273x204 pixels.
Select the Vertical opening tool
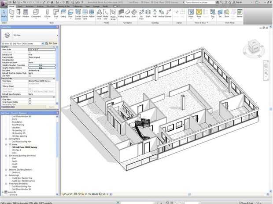tap(162, 14)
